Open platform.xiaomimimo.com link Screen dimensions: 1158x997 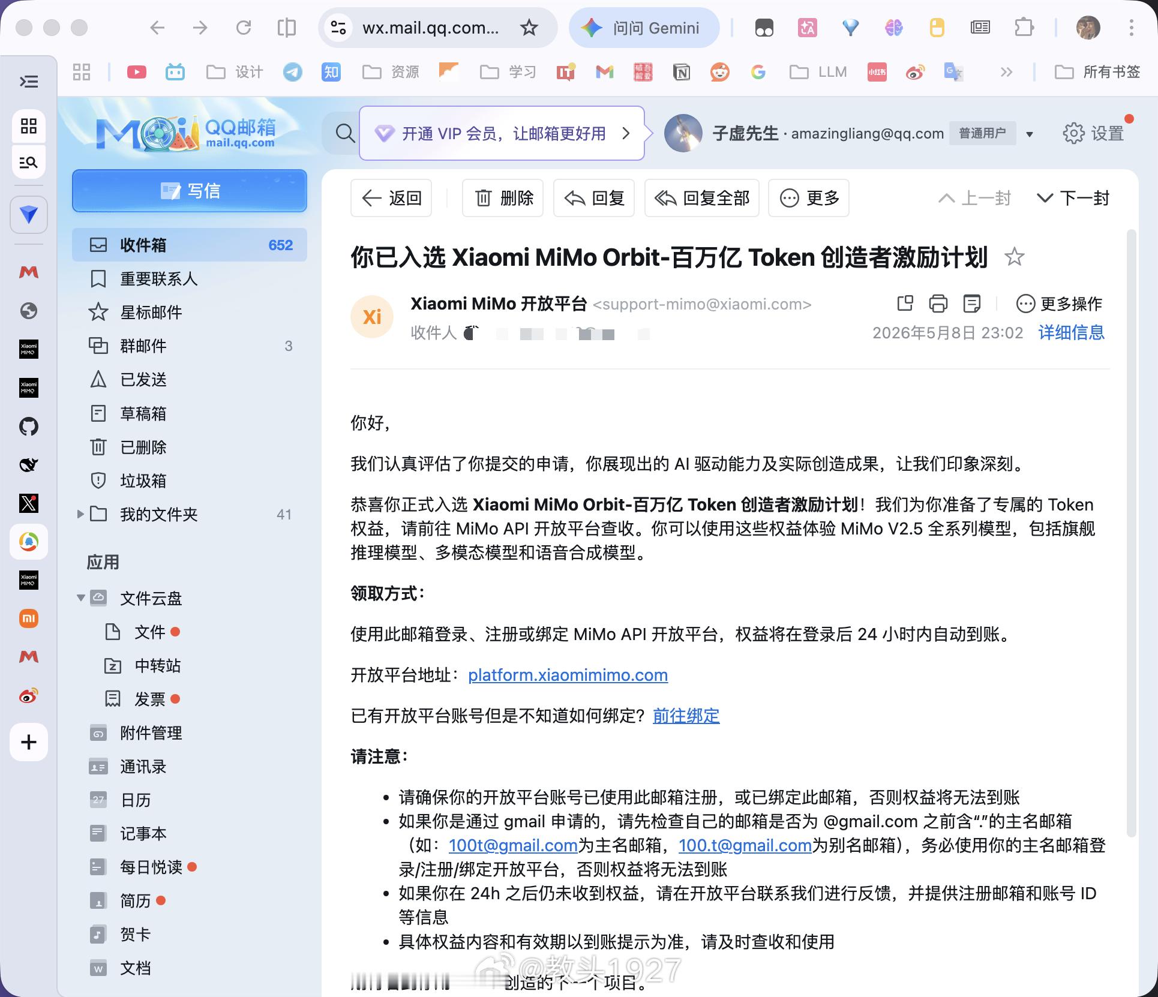[568, 675]
